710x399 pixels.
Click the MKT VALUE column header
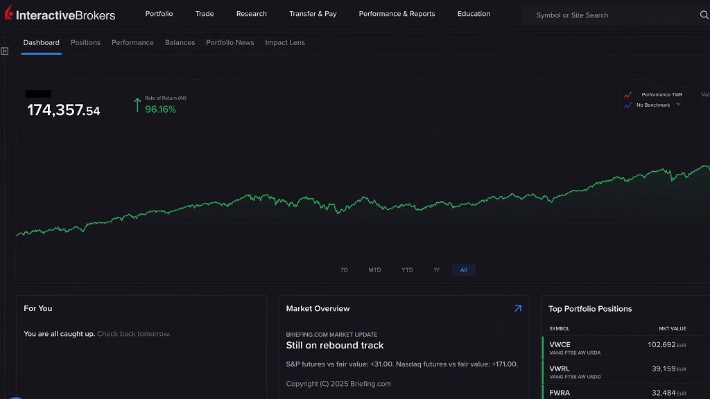tap(673, 328)
